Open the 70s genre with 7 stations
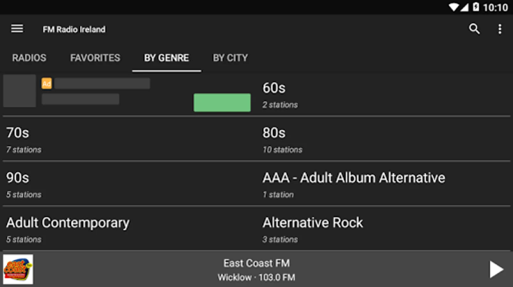This screenshot has width=513, height=287. point(128,140)
